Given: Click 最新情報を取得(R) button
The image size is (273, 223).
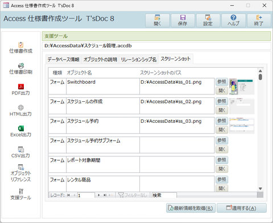Looking at the screenshot, I should point(191,208).
